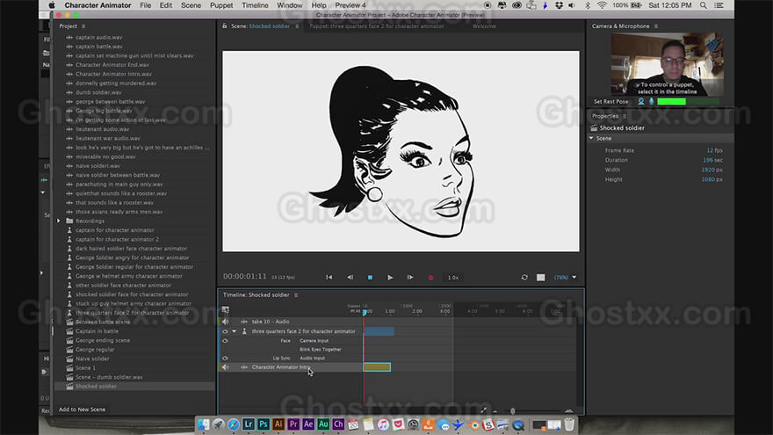Edit the Width value 1920
The width and height of the screenshot is (773, 435).
[708, 170]
